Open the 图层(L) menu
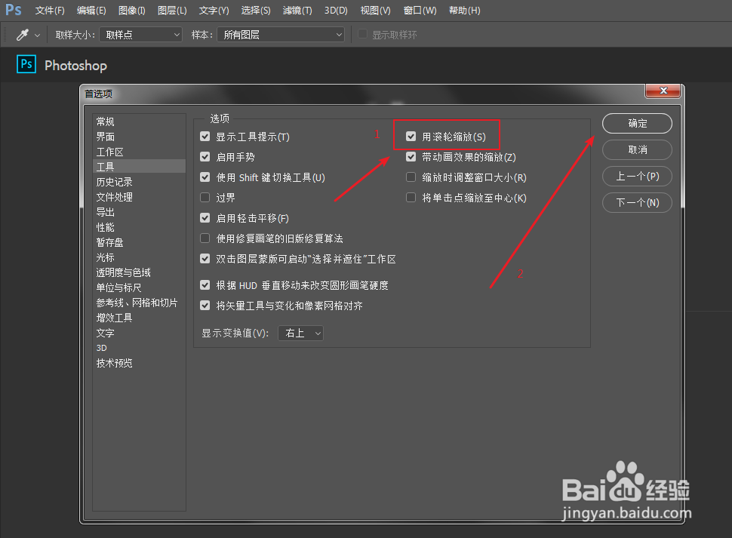Screen dimensions: 732x538 [x=172, y=11]
